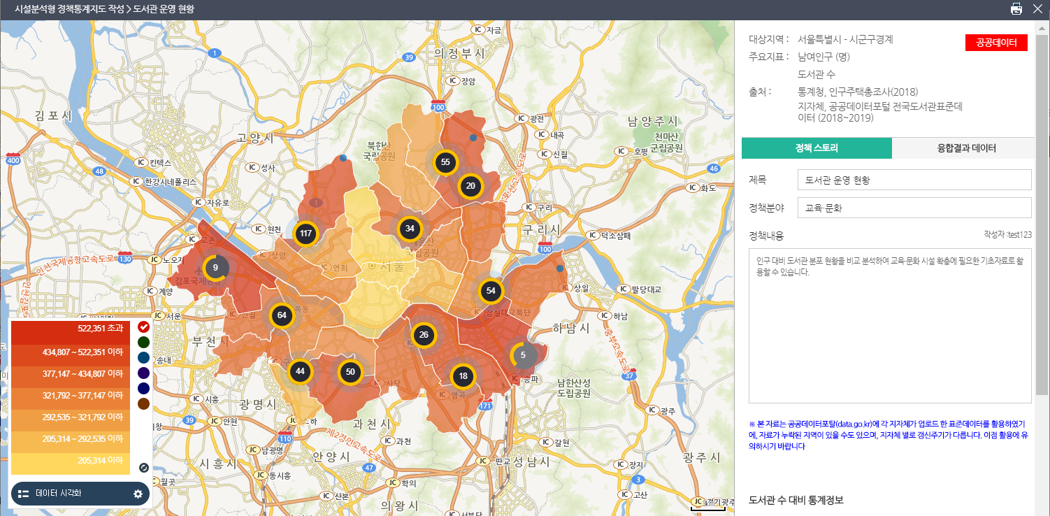Click the cluster marker numbered 5

pos(523,355)
